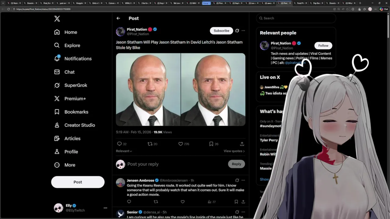Click in the Search field
390x219 pixels.
pyautogui.click(x=296, y=18)
